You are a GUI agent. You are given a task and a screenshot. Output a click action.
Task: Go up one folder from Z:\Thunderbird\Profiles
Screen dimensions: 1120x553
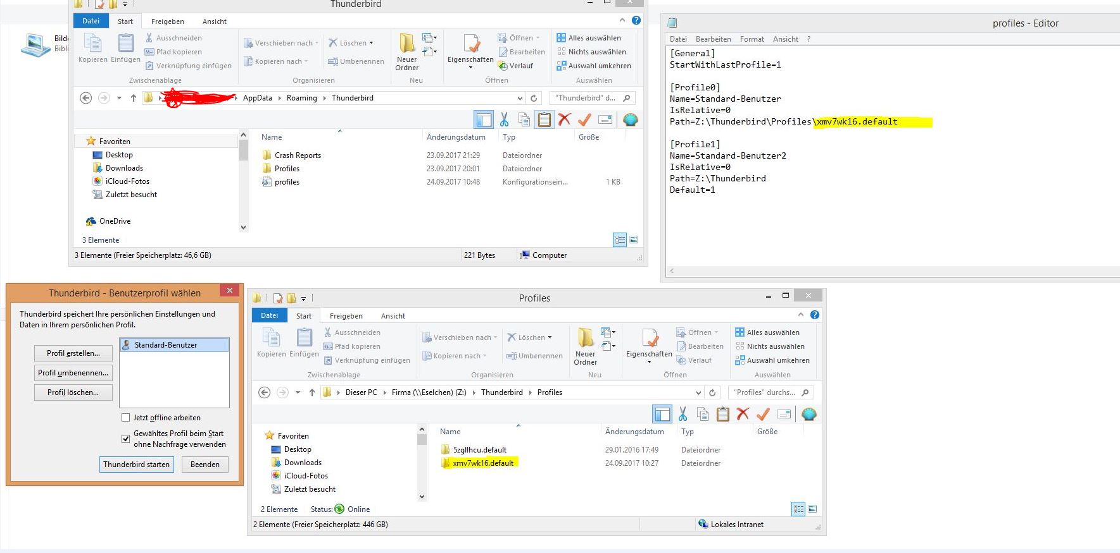[312, 392]
